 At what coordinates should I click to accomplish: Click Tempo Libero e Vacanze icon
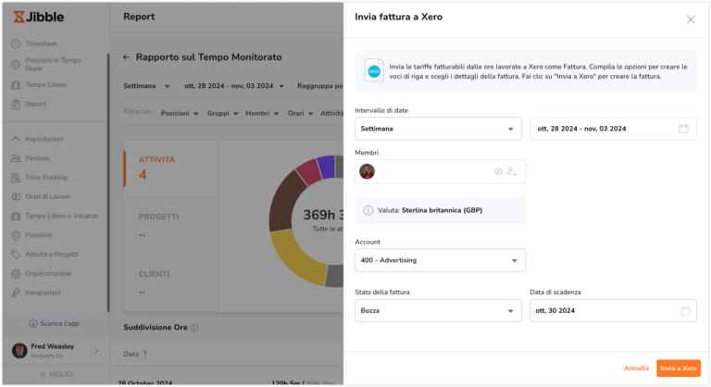tap(16, 216)
